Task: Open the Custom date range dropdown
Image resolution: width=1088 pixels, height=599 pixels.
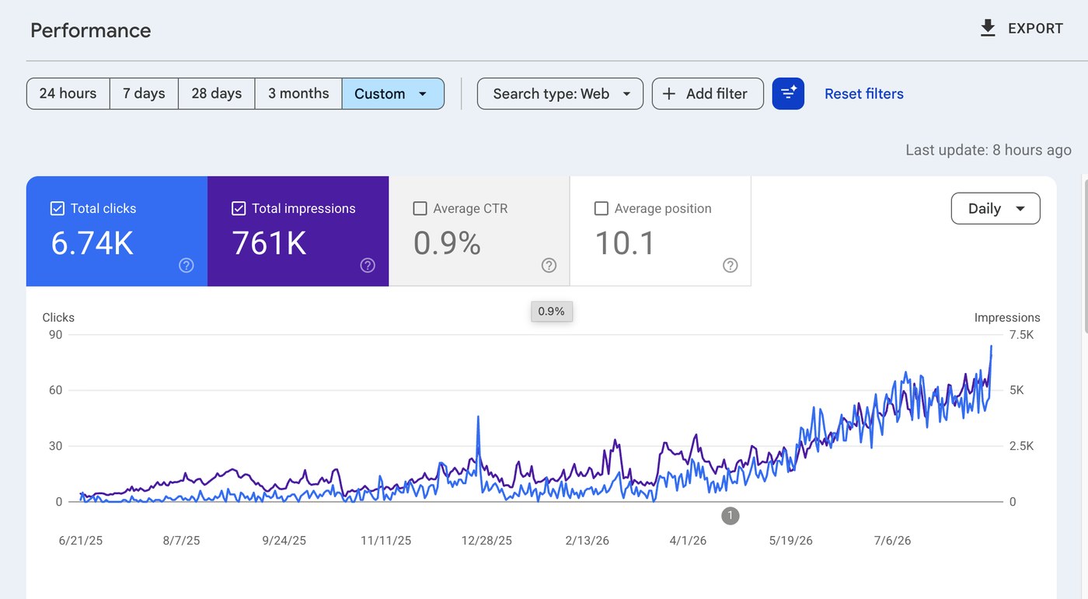Action: (393, 93)
